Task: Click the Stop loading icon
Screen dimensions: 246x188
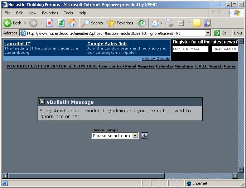Action: tap(50, 23)
